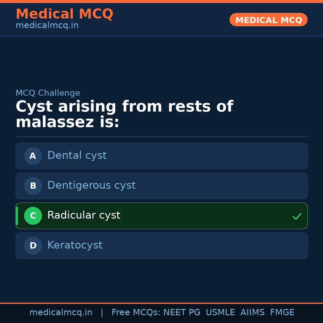Viewport: 323px width, 323px height.
Task: Expand the MCQ Challenge section
Action: pos(48,93)
